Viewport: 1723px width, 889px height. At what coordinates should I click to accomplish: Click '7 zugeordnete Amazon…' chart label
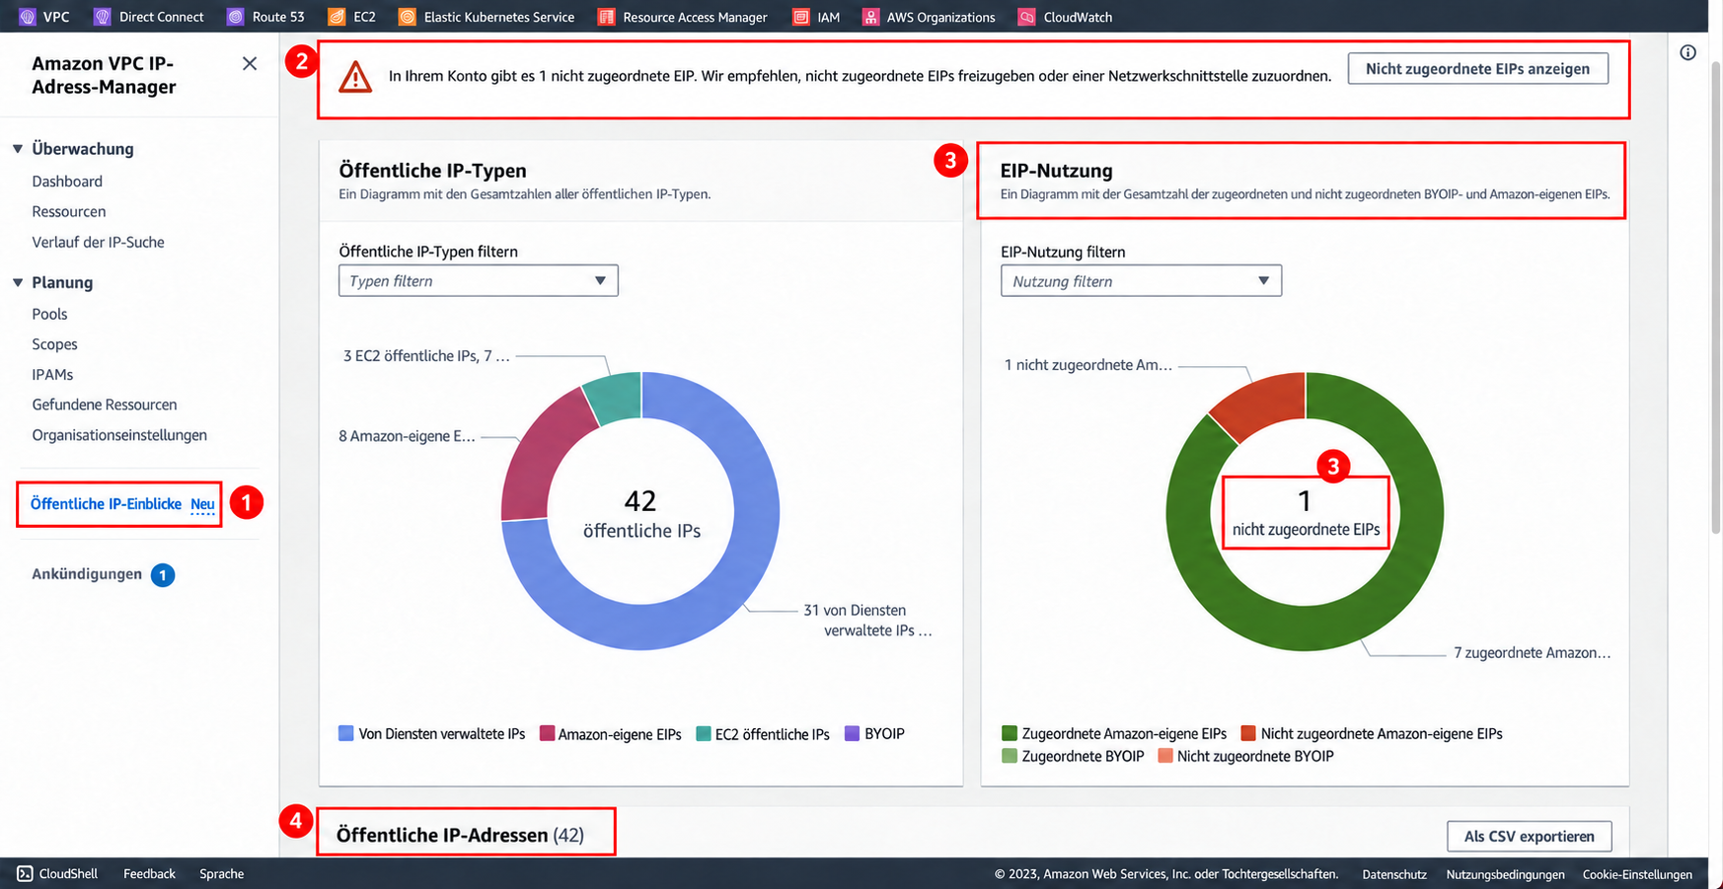[1532, 653]
